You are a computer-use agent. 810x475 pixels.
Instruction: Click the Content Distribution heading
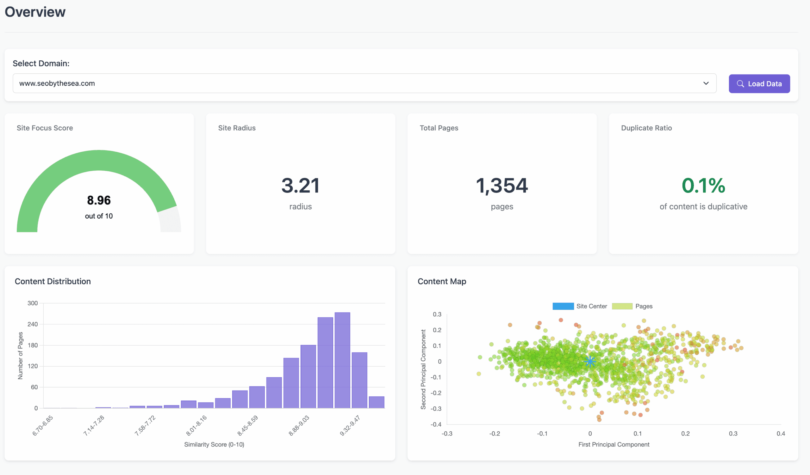point(53,281)
